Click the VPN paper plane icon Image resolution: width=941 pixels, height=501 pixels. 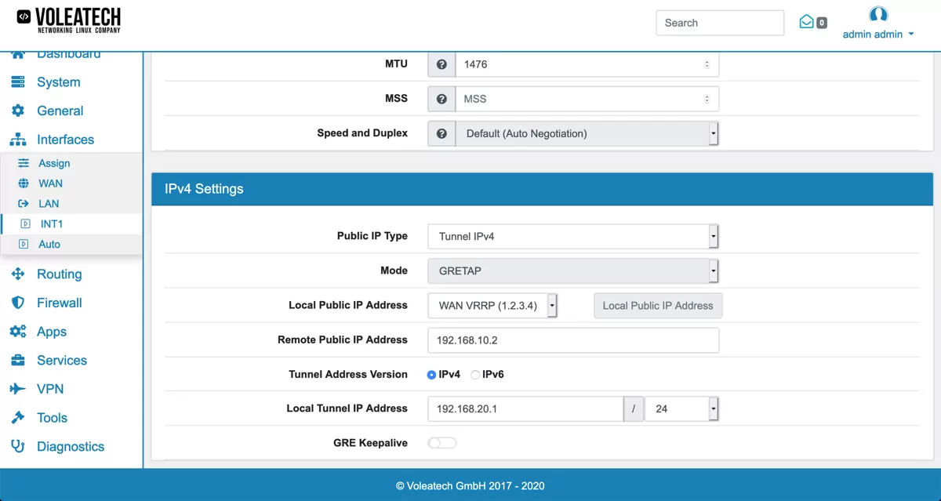pos(17,389)
